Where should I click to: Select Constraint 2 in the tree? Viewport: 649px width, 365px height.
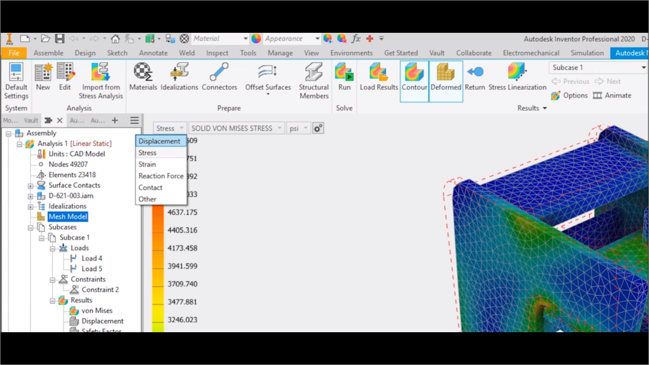(100, 290)
